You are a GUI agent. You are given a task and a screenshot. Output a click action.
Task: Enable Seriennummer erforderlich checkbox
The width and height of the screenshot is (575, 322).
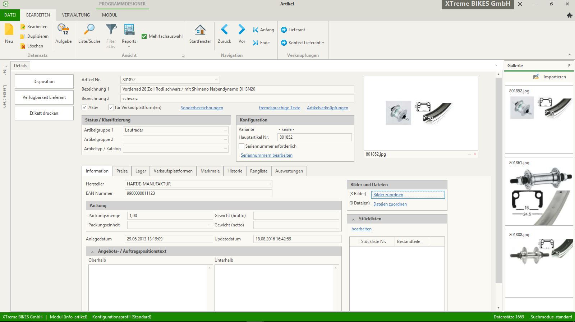(241, 146)
